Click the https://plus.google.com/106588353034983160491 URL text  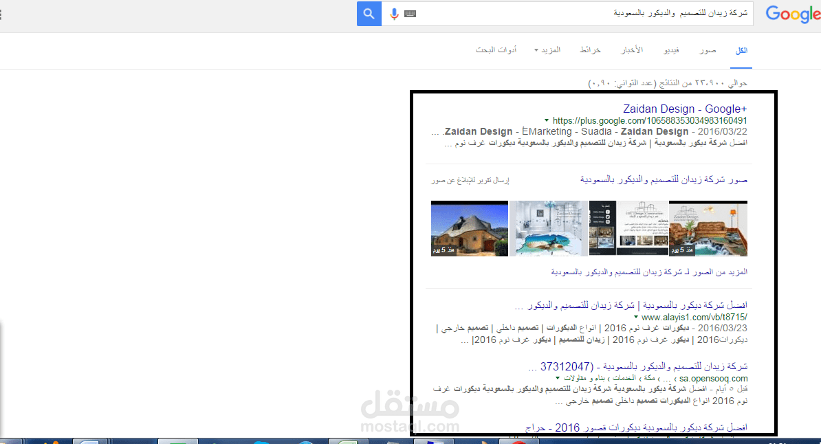(650, 120)
